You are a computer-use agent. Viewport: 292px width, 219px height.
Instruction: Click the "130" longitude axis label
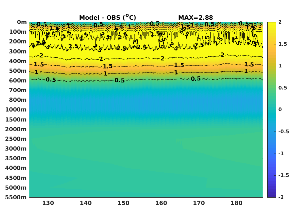click(x=48, y=203)
